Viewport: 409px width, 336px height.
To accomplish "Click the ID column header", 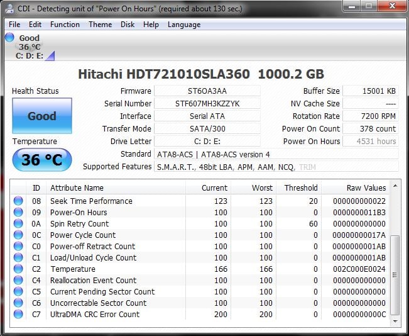I will coord(36,188).
